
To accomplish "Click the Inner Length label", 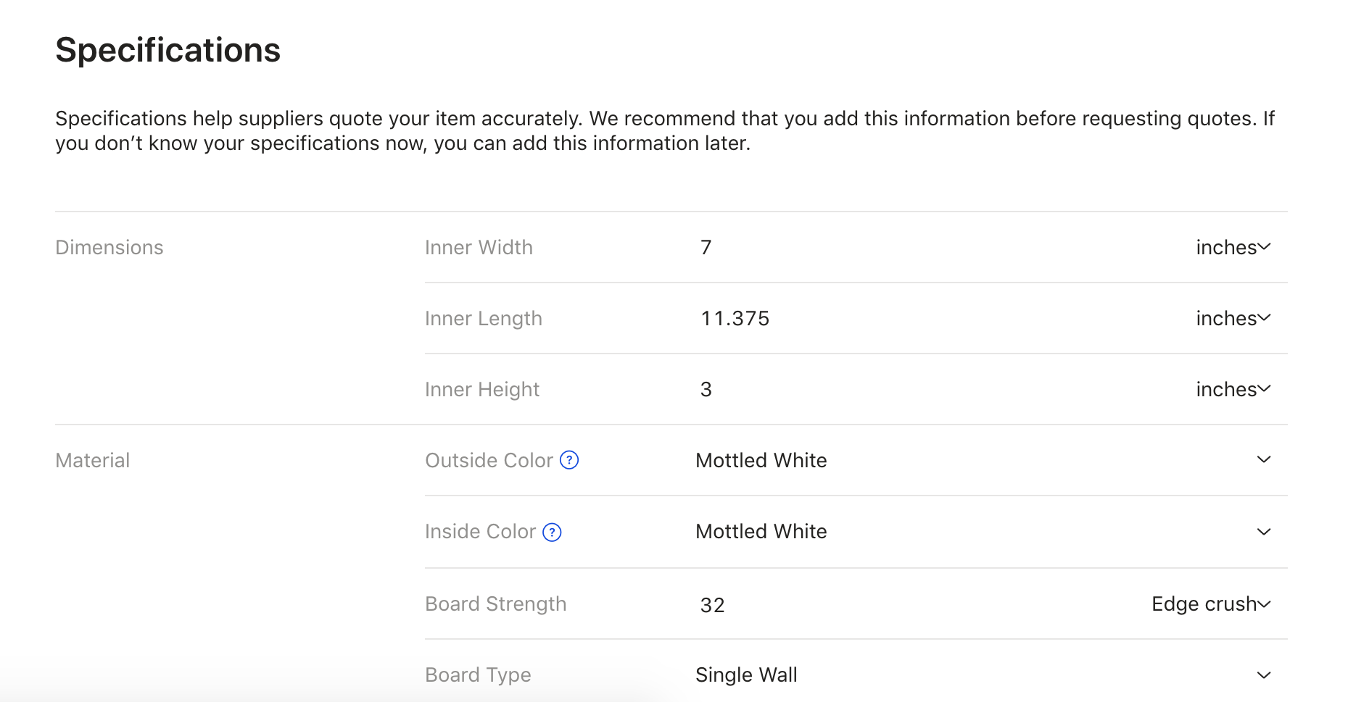I will 483,319.
